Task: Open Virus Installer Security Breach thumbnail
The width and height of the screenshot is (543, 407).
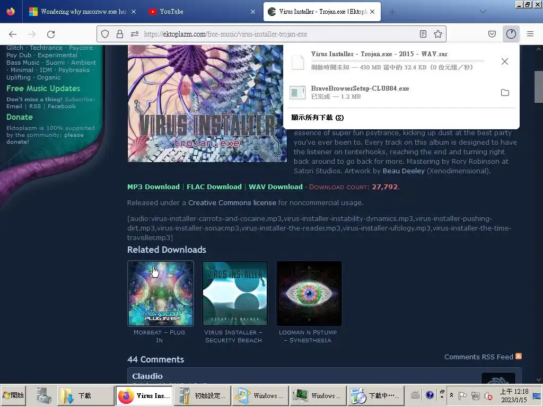Action: (235, 294)
